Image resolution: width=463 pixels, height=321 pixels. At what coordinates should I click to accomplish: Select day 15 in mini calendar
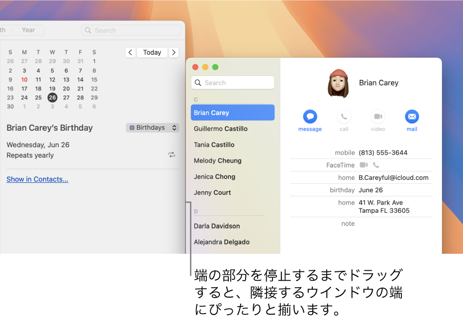pyautogui.click(x=94, y=80)
